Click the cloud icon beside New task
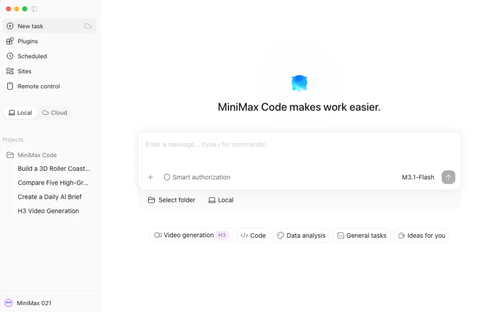494x312 pixels. click(x=88, y=26)
